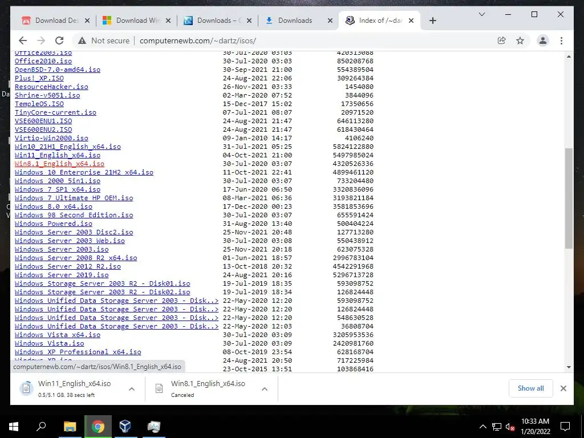584x438 pixels.
Task: Open the Windows Start menu
Action: [x=14, y=427]
